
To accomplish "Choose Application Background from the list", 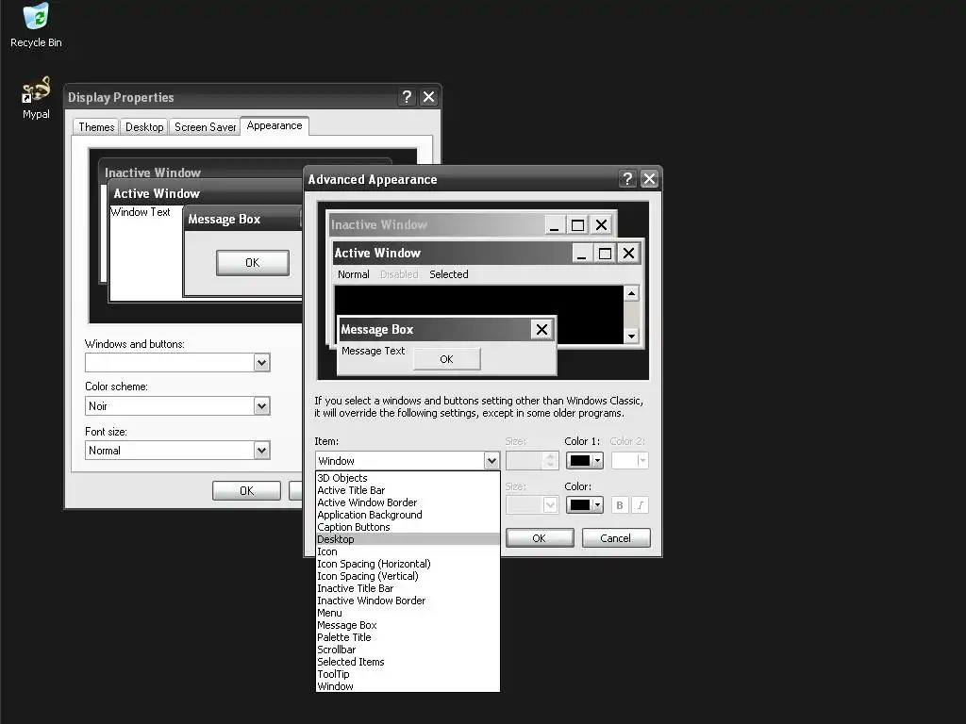I will click(x=408, y=515).
